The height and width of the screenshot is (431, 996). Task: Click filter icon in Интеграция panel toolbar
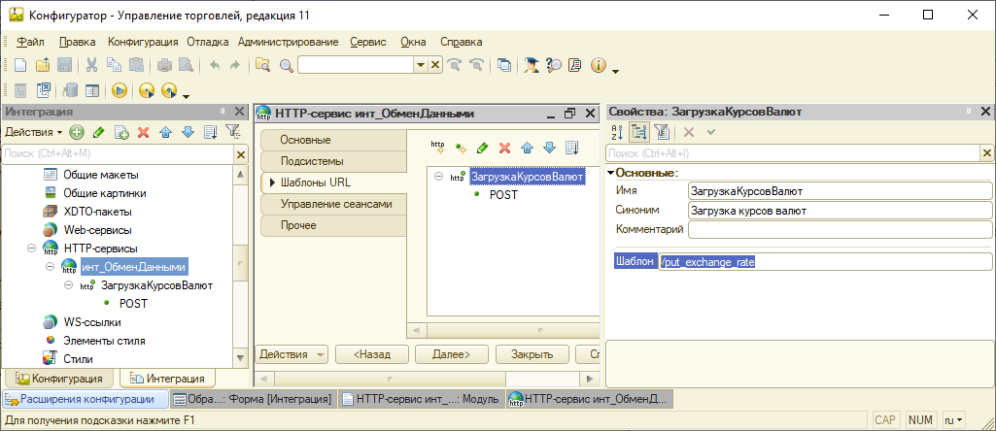pyautogui.click(x=232, y=132)
